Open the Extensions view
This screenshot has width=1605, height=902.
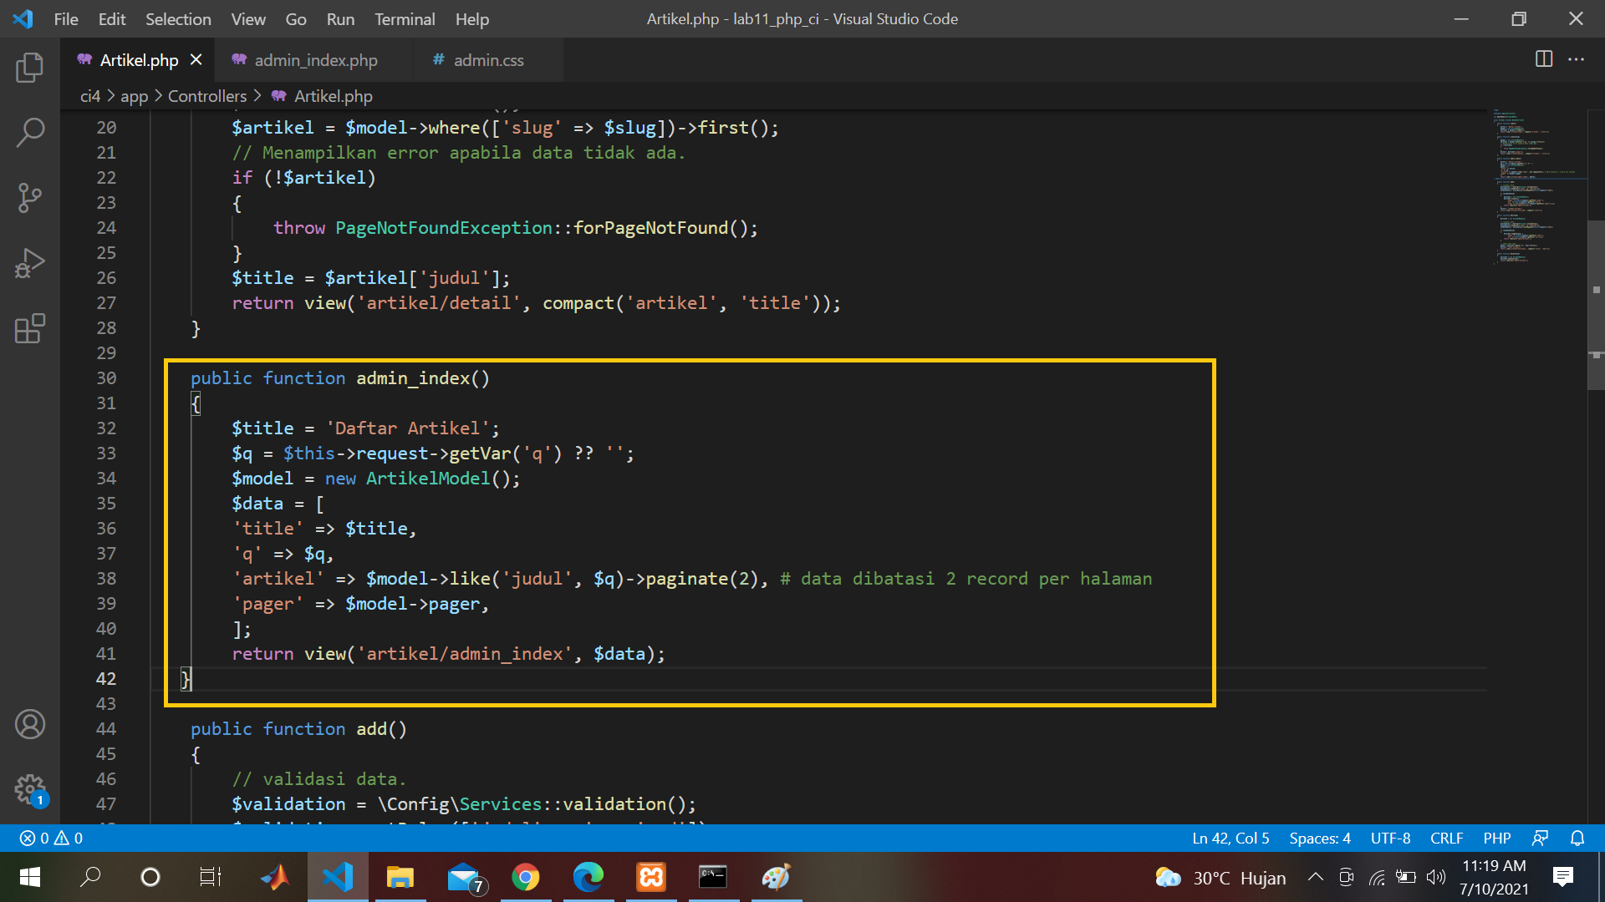(x=30, y=329)
